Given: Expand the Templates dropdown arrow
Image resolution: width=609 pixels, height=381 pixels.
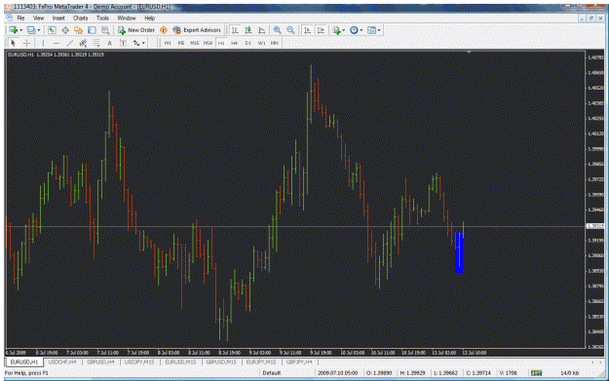Looking at the screenshot, I should [379, 30].
